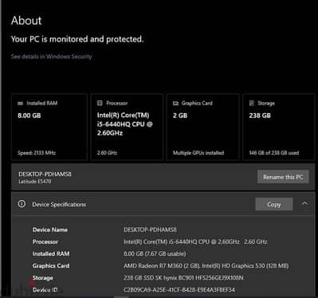Click the Installed RAM memory icon
Image resolution: width=318 pixels, height=298 pixels.
pos(20,104)
